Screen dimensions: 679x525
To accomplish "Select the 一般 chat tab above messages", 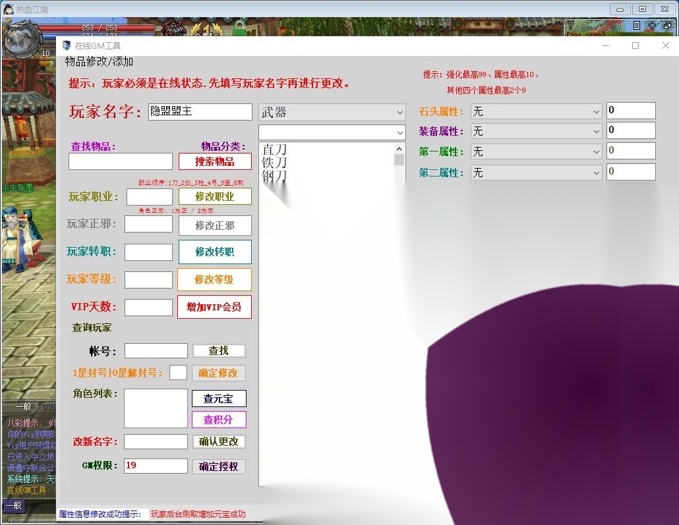I will [x=23, y=407].
